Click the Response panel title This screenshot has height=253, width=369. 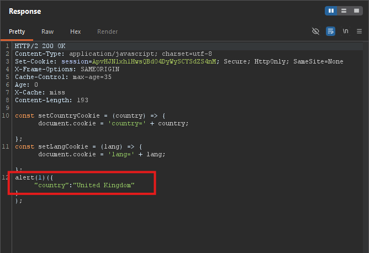tap(25, 11)
